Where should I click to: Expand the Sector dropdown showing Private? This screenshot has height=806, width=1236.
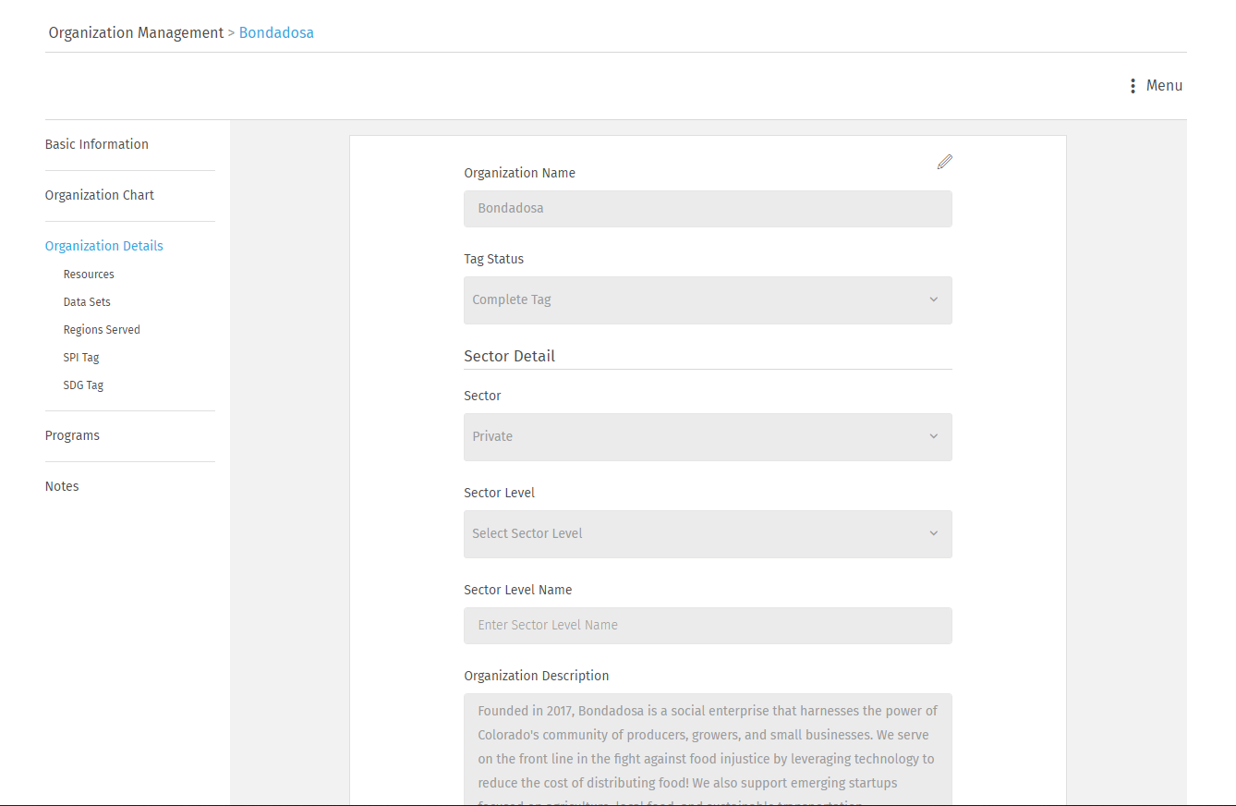[708, 436]
